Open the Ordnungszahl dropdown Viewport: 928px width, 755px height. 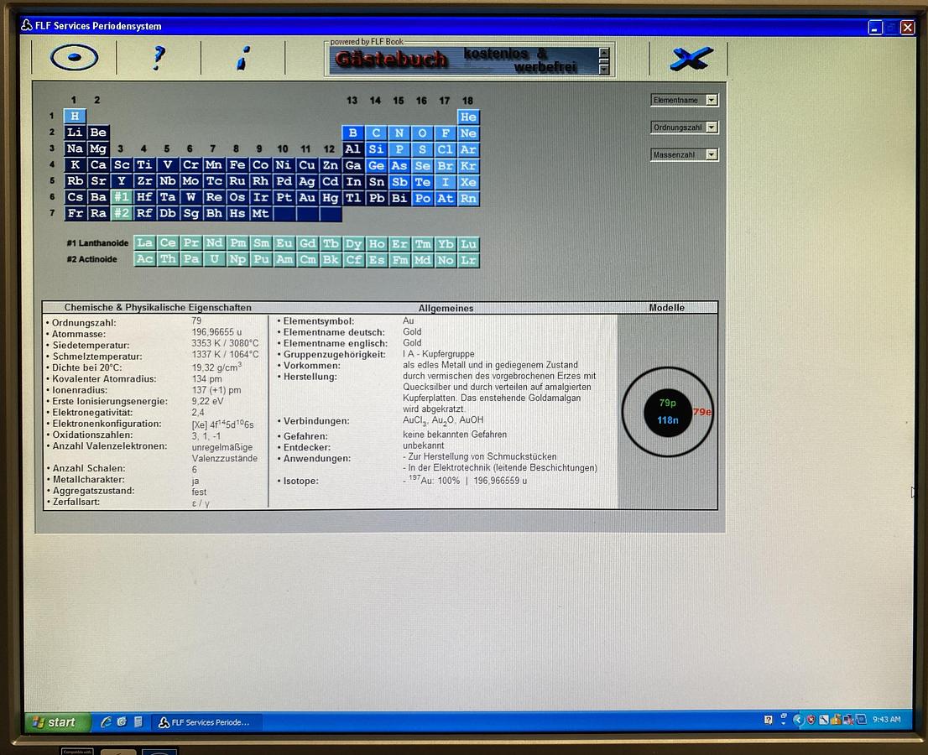(682, 127)
